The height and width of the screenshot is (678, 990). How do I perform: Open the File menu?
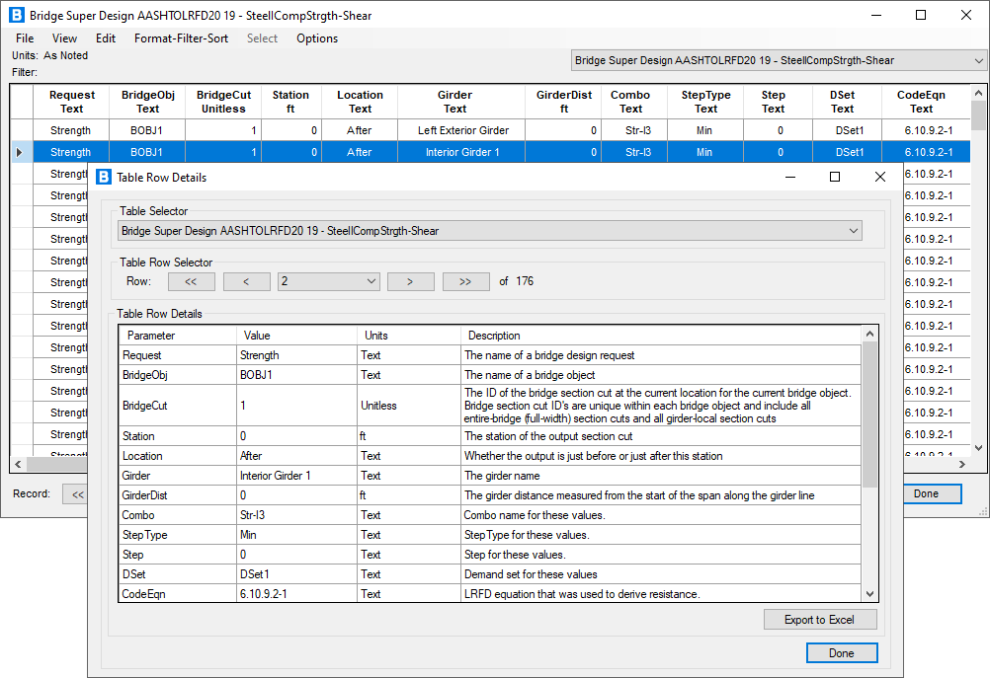click(25, 38)
